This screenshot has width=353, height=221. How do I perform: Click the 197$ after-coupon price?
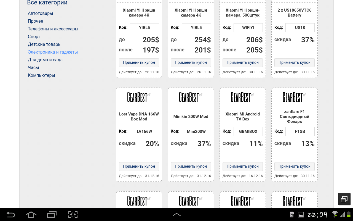click(151, 50)
